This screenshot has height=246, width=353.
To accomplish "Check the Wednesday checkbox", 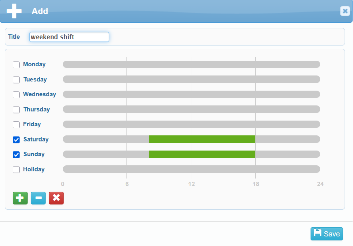I will coord(16,95).
